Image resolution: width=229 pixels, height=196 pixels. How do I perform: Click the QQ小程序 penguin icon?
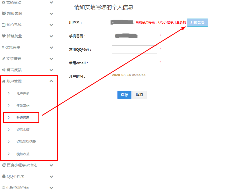4,176
